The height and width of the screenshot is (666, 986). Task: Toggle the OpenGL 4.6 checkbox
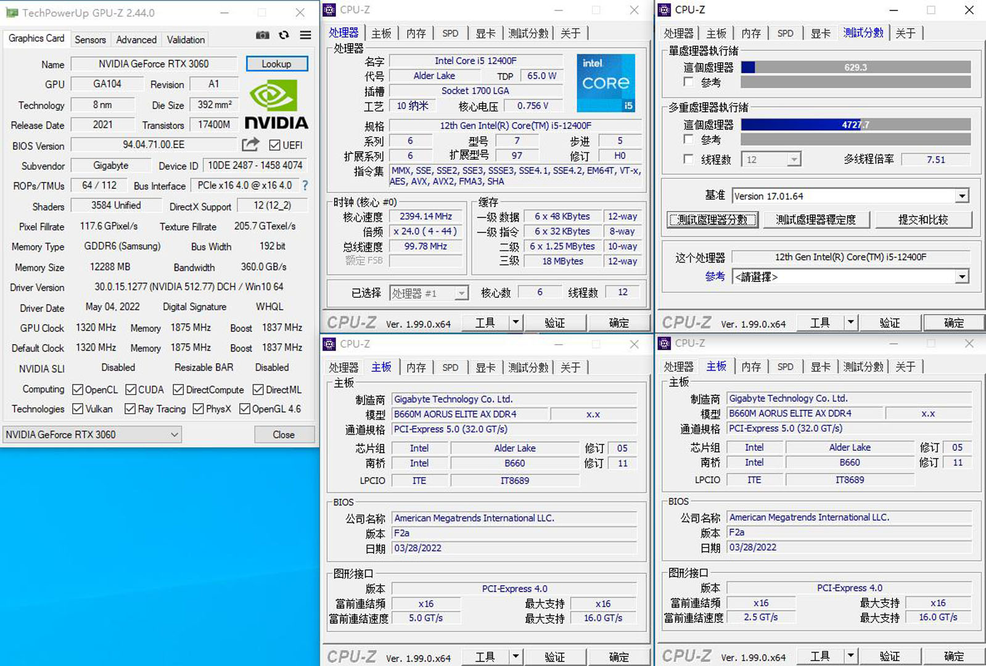(x=244, y=409)
